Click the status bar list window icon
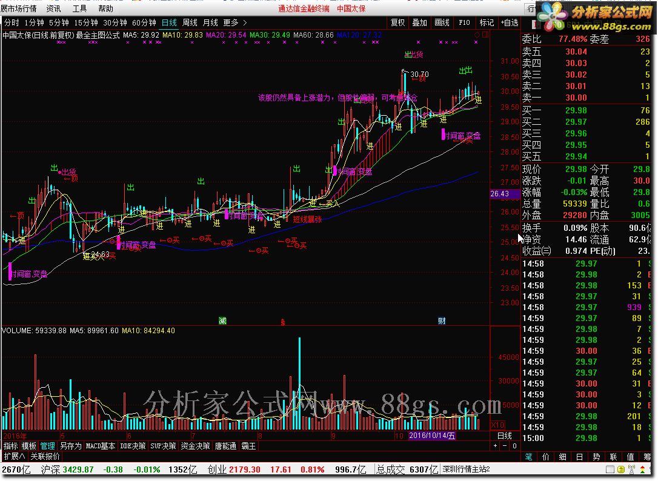This screenshot has height=481, width=658. tap(610, 469)
